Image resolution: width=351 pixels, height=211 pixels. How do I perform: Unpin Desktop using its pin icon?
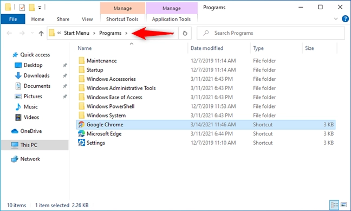[x=64, y=65]
